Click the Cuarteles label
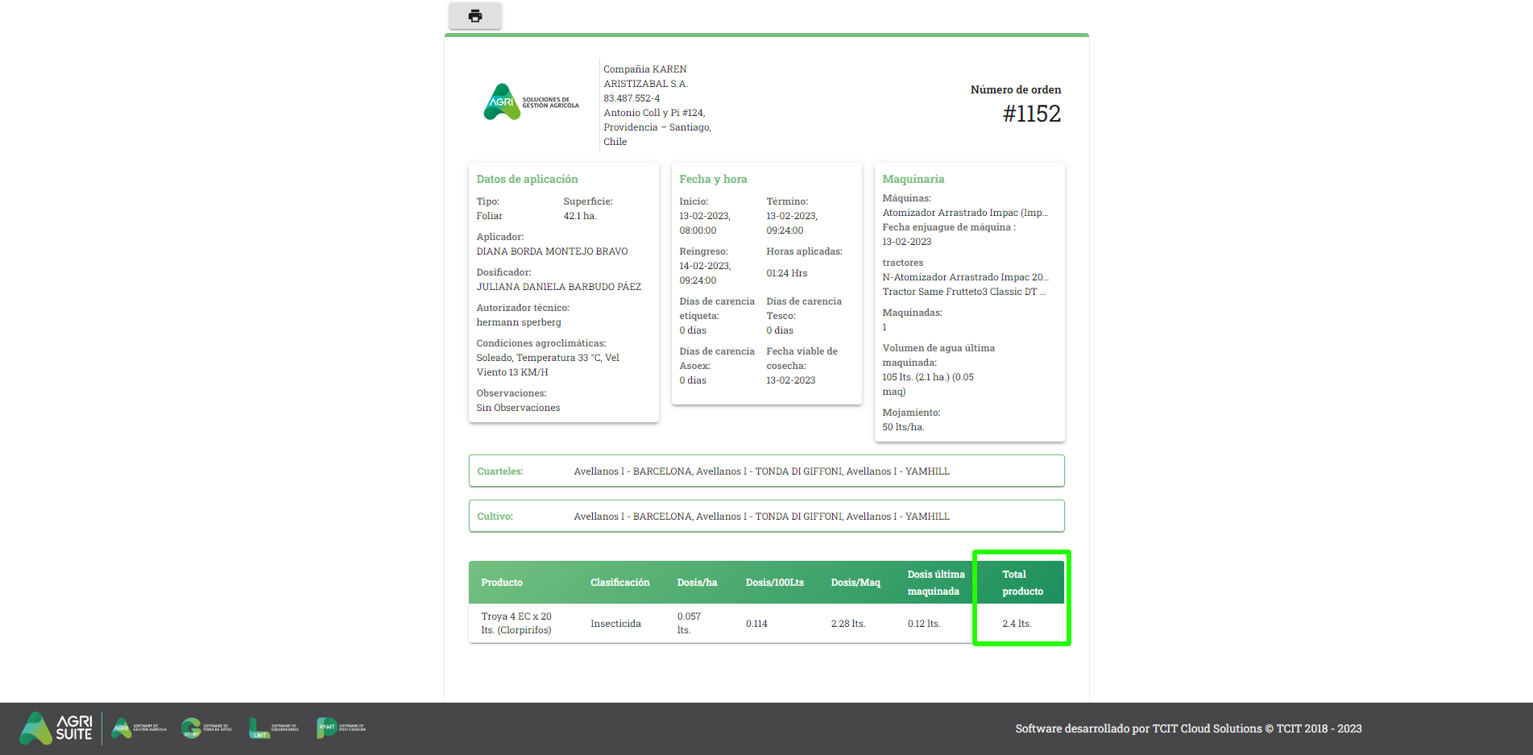This screenshot has height=755, width=1533. click(499, 471)
